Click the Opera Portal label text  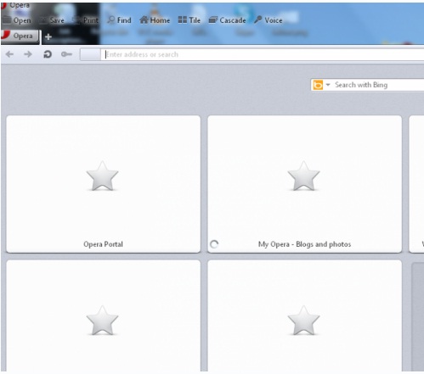pos(103,244)
